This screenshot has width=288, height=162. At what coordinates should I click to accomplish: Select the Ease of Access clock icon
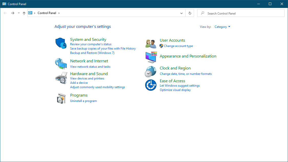[151, 85]
